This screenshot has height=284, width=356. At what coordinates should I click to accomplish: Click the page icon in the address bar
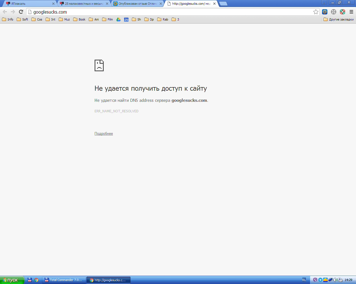30,12
